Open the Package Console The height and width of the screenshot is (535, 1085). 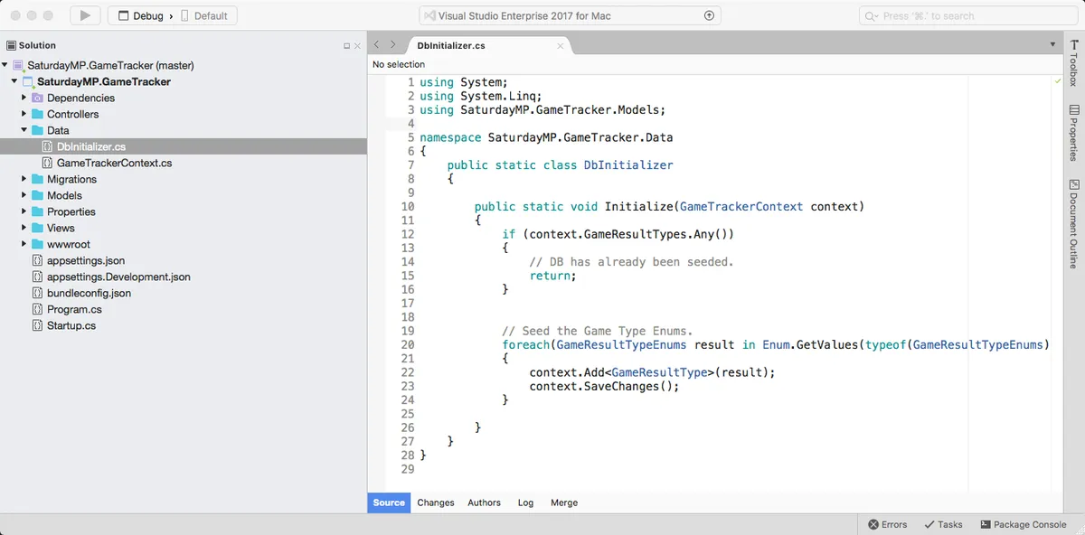pos(1023,524)
